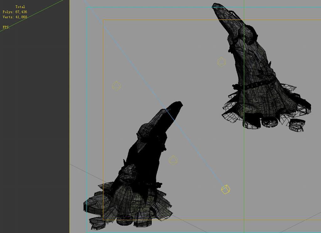Select the detached stone block by upper tower base
Screen dimensions: 321x233
click(296, 125)
